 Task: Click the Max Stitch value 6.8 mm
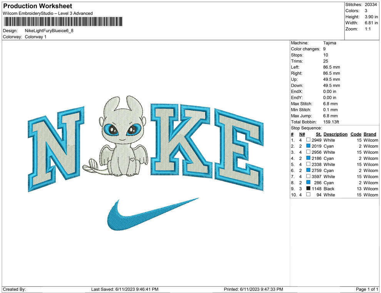(330, 104)
